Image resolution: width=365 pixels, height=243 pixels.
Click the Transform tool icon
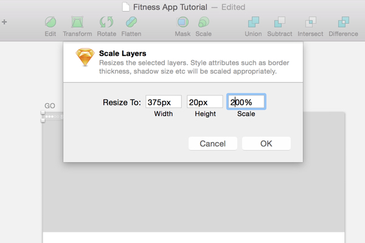[x=77, y=22]
